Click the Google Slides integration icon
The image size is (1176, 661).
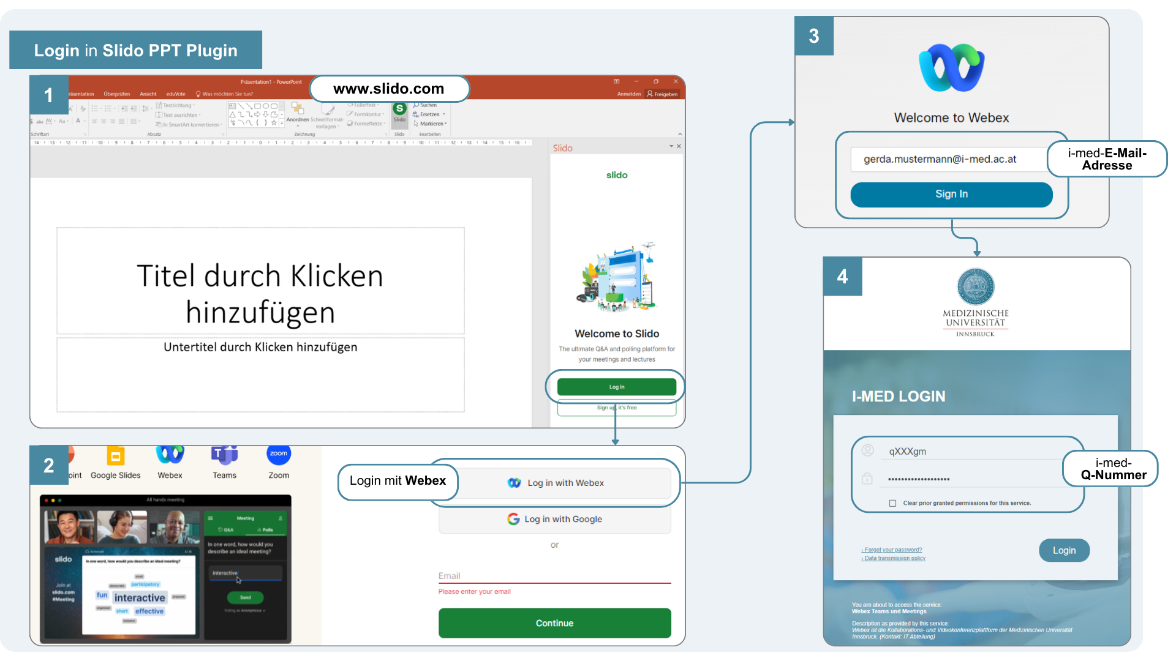(x=116, y=457)
